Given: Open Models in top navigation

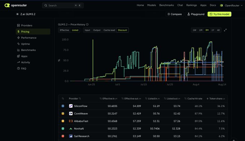Looking at the screenshot, I should coord(152,5).
